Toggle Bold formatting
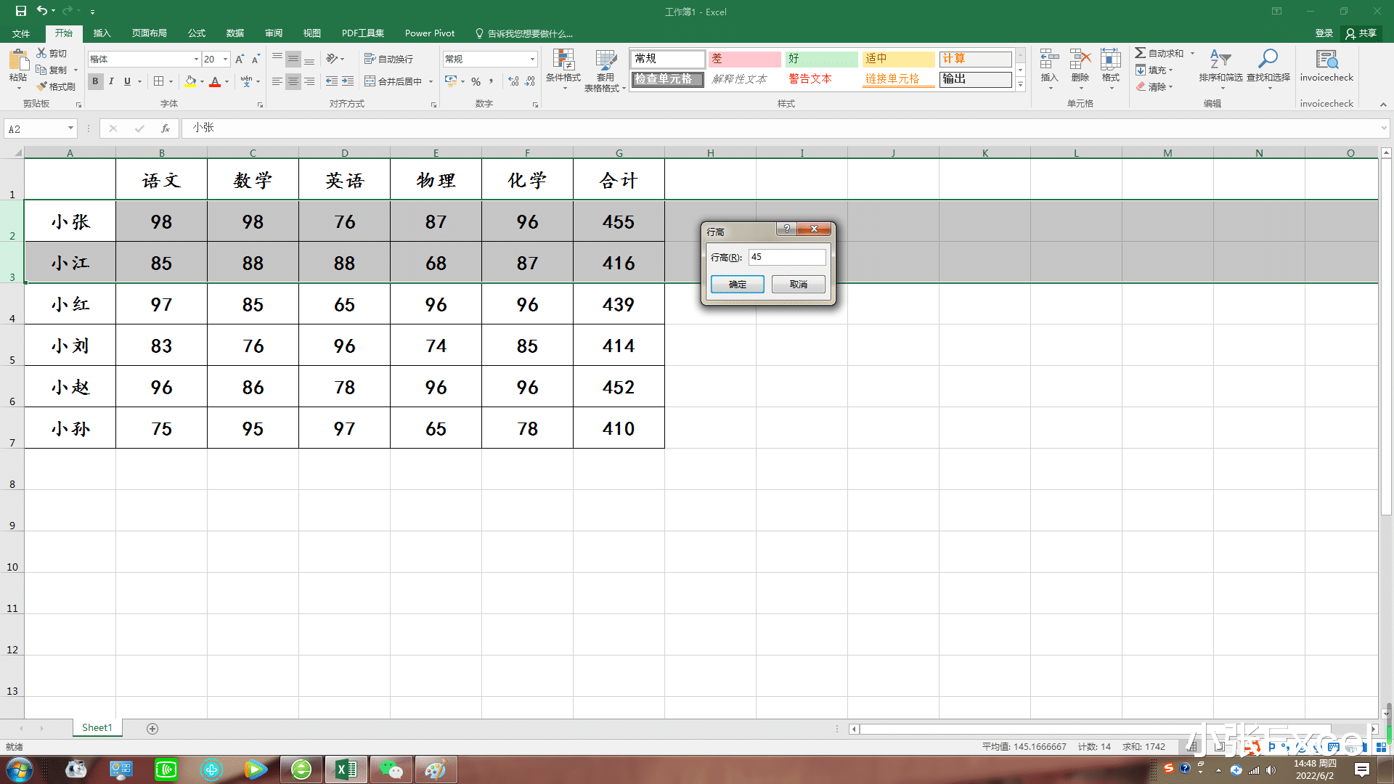The height and width of the screenshot is (784, 1394). [95, 81]
